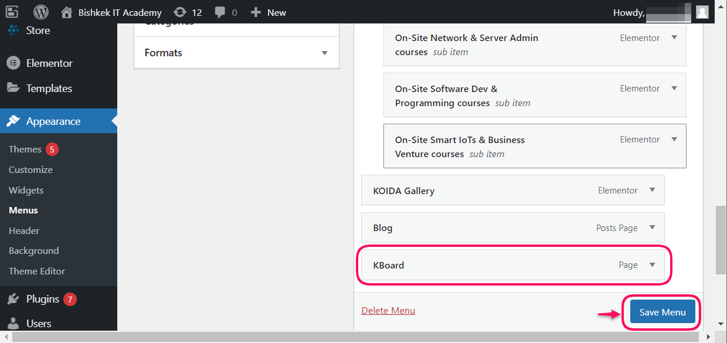
Task: Click the Elementor sidebar icon
Action: point(13,63)
